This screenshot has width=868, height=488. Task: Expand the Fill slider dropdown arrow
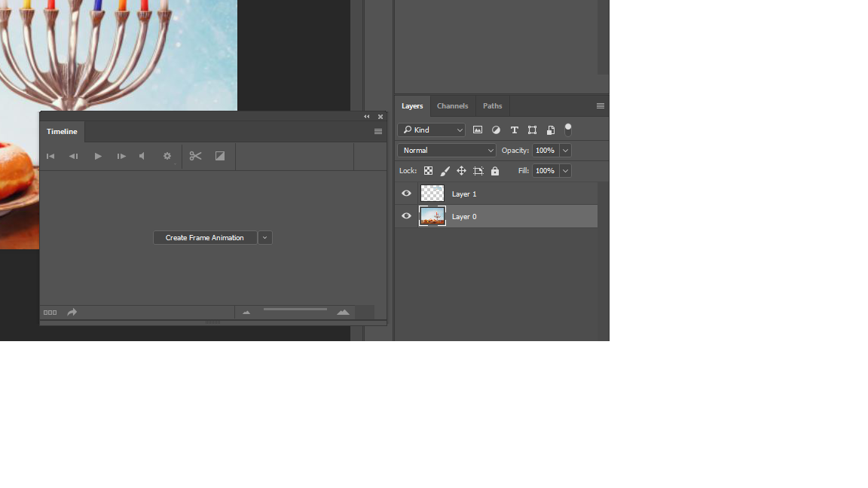pos(565,171)
